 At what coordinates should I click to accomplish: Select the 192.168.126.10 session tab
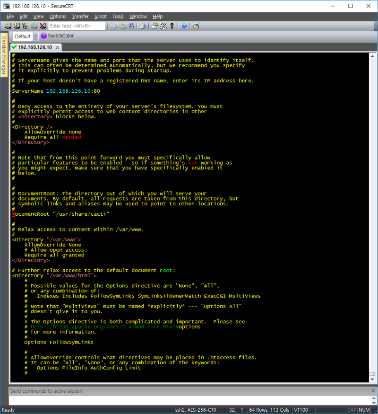coord(35,47)
